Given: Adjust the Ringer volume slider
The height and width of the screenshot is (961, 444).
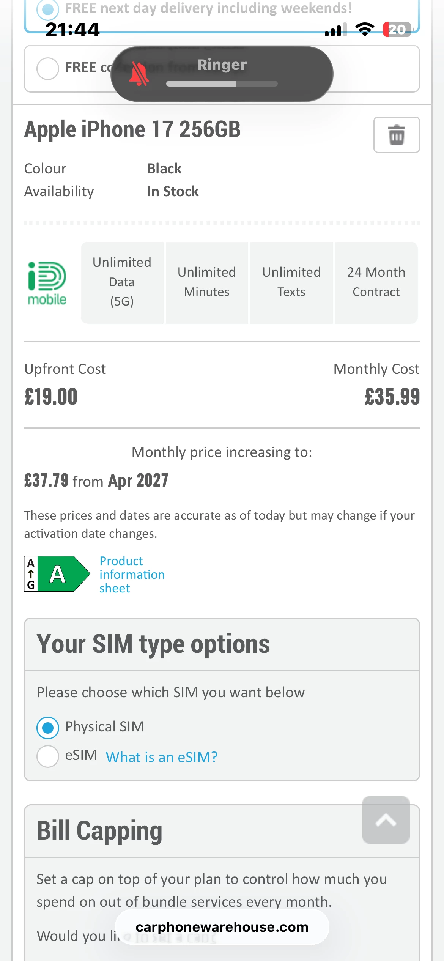Looking at the screenshot, I should pyautogui.click(x=222, y=83).
